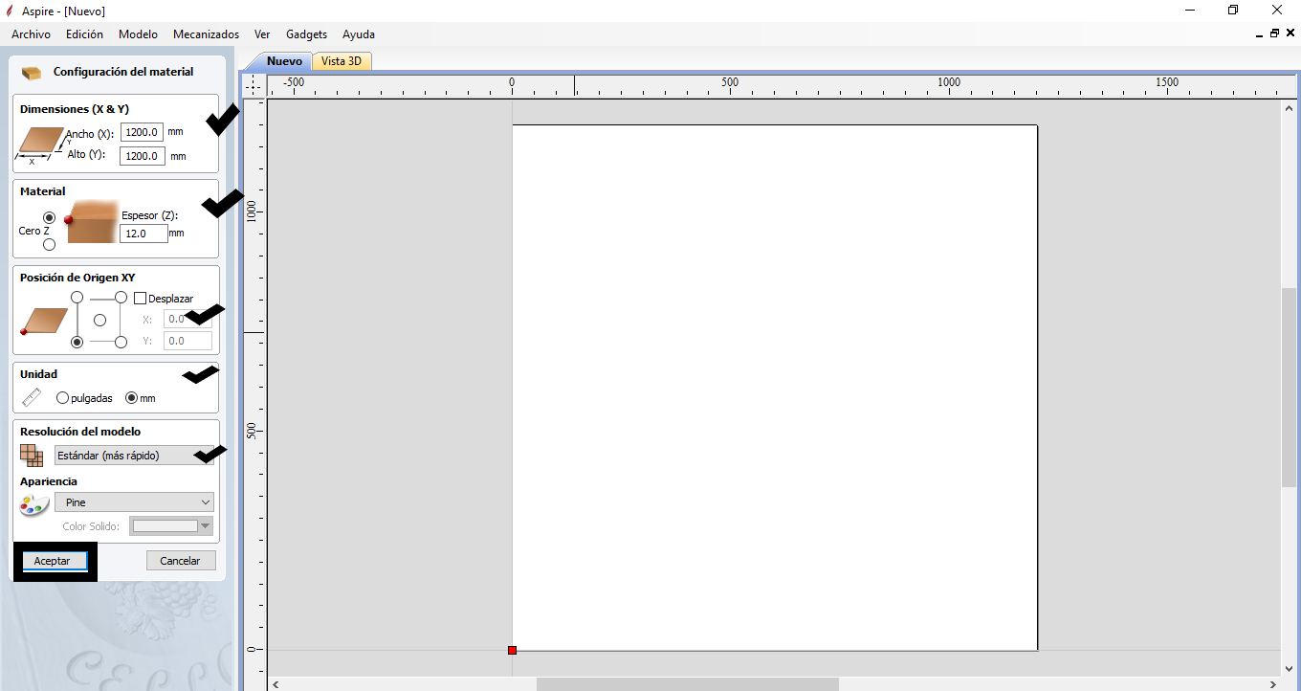Open the Color Solido swatch picker
The width and height of the screenshot is (1301, 691).
pos(170,525)
